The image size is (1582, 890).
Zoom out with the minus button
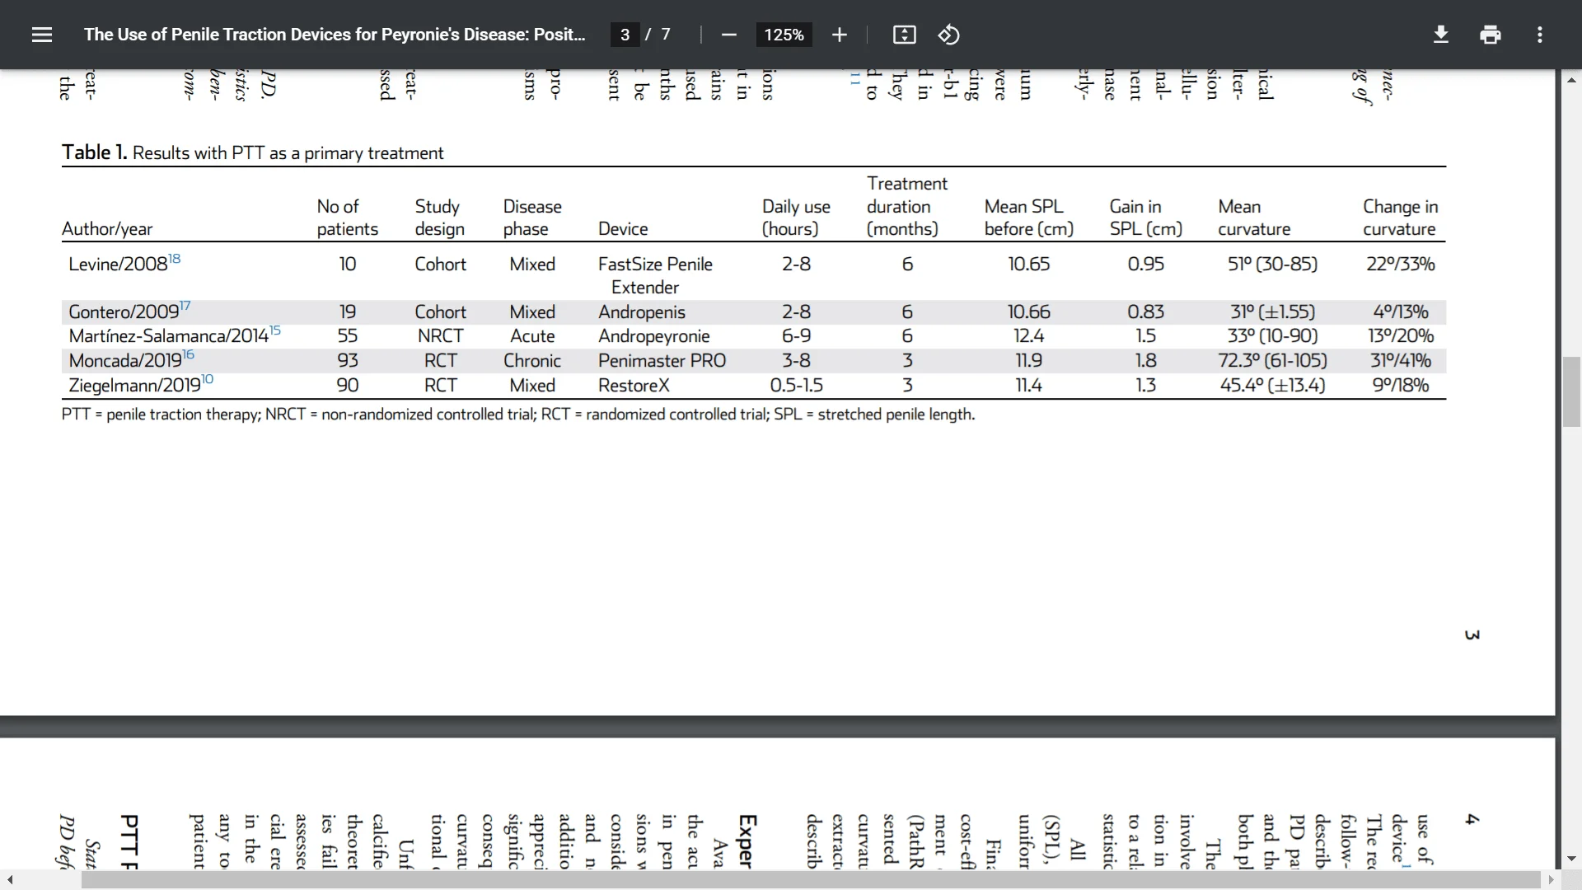point(728,35)
